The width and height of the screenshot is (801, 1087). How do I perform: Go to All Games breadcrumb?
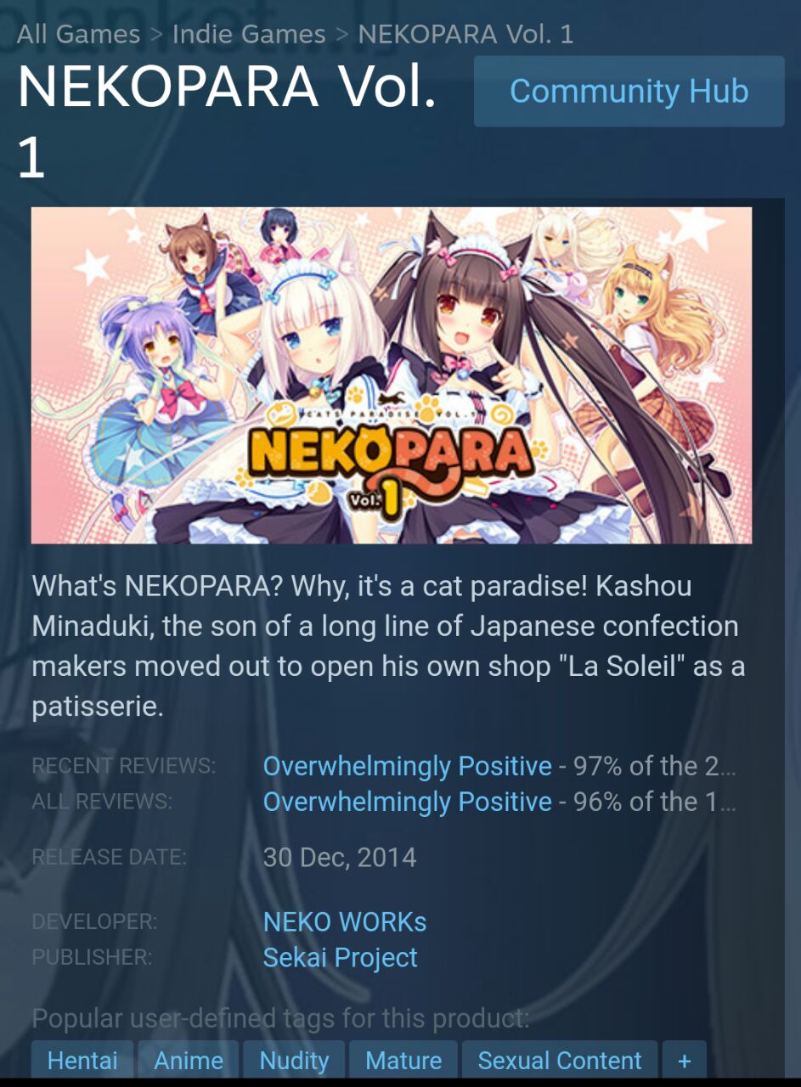click(78, 34)
